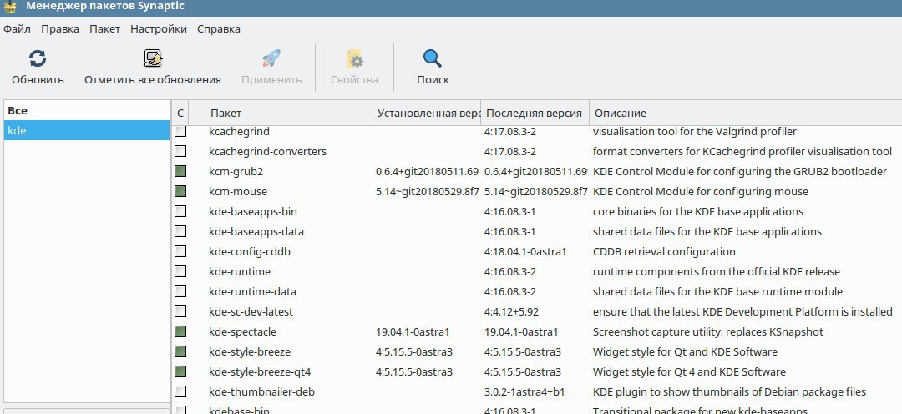Screen dimensions: 902x414
Task: Select the kde-style-breeze-qt4 package name
Action: click(x=260, y=372)
